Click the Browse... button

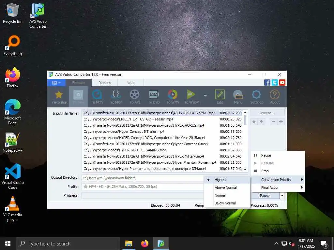267,113
